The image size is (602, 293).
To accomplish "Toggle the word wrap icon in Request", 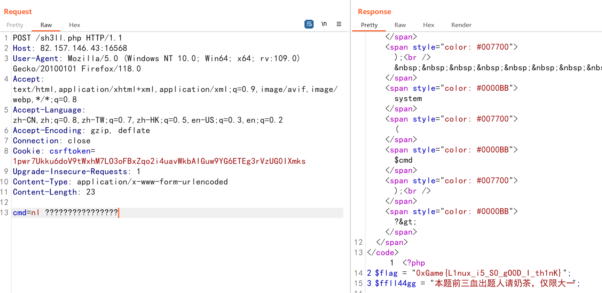I will 309,24.
